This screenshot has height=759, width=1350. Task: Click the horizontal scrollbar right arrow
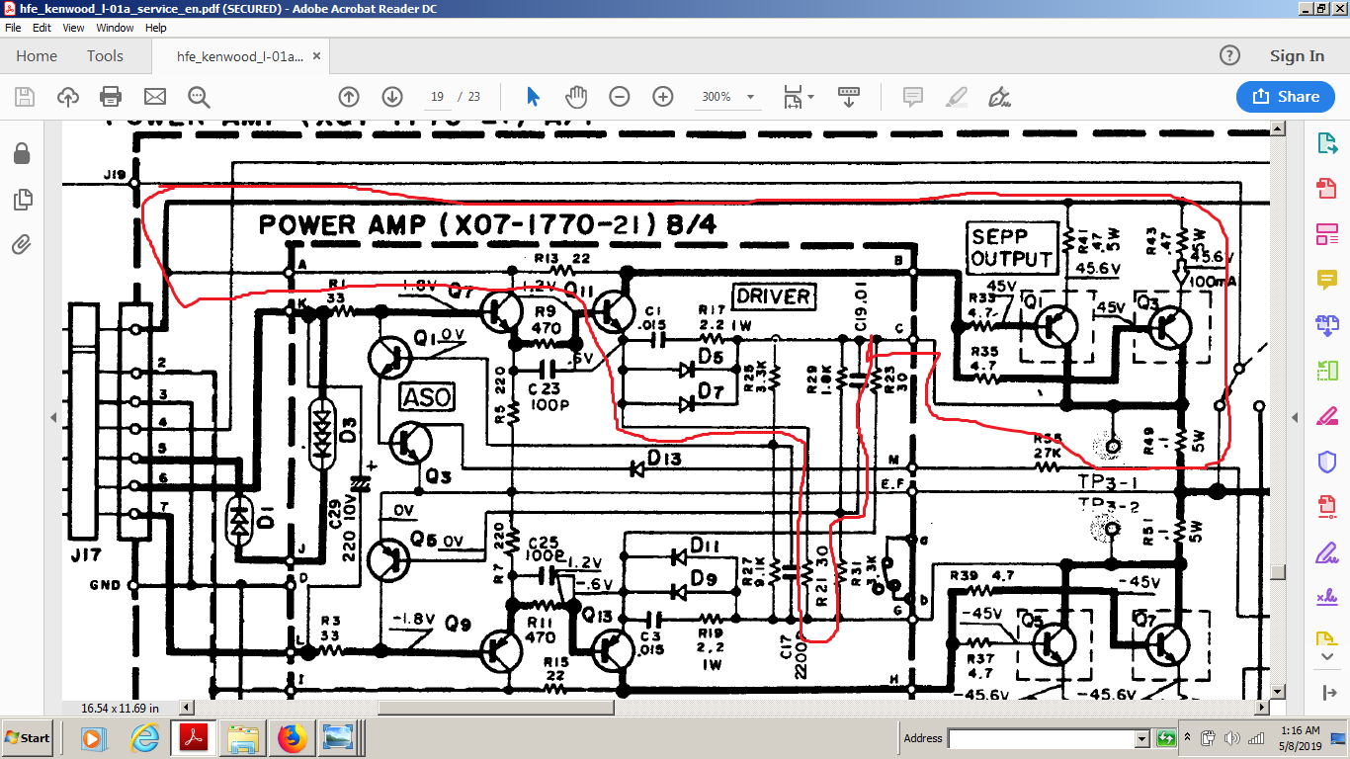(1262, 708)
